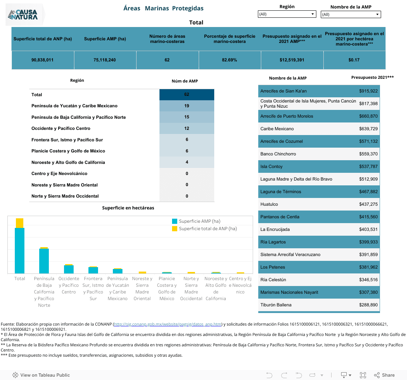Select the Península de Baja California bar

point(44,261)
